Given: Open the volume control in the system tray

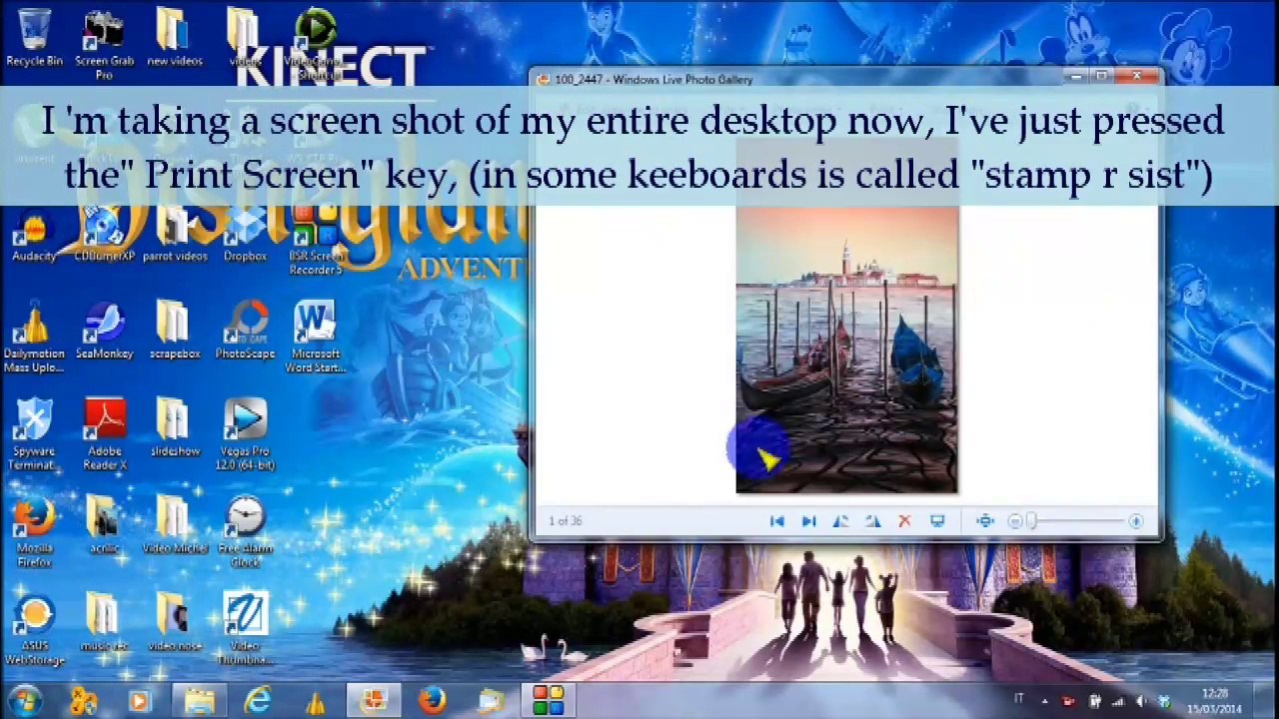Looking at the screenshot, I should pos(1141,701).
